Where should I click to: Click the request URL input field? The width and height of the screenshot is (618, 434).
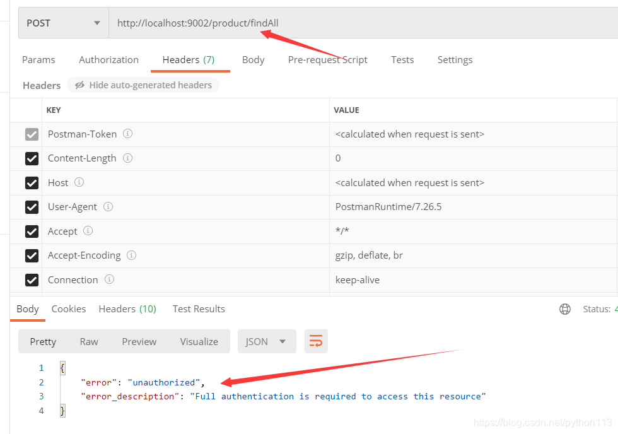click(363, 23)
